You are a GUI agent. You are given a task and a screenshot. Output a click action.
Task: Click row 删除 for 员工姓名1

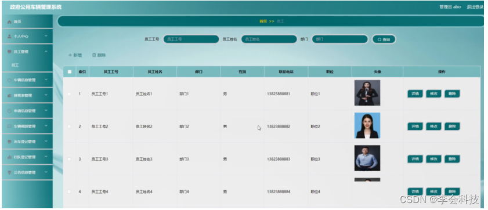click(452, 93)
